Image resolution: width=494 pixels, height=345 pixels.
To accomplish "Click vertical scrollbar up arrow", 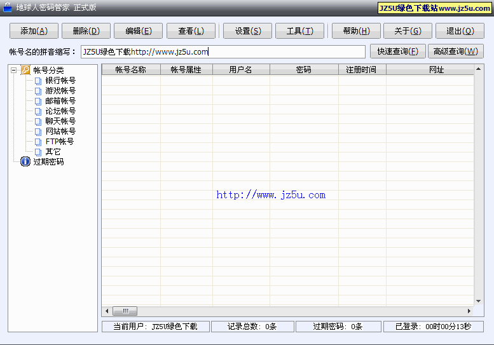I will pyautogui.click(x=478, y=69).
